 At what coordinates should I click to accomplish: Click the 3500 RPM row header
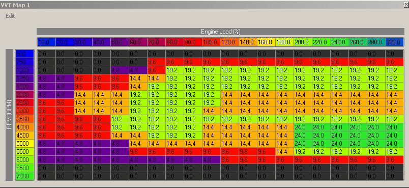24,119
